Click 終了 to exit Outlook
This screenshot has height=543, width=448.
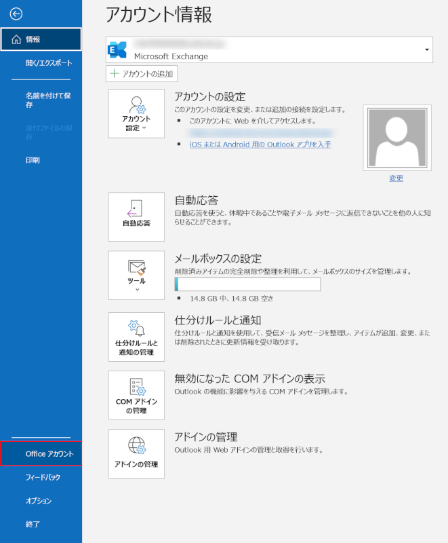click(x=33, y=524)
